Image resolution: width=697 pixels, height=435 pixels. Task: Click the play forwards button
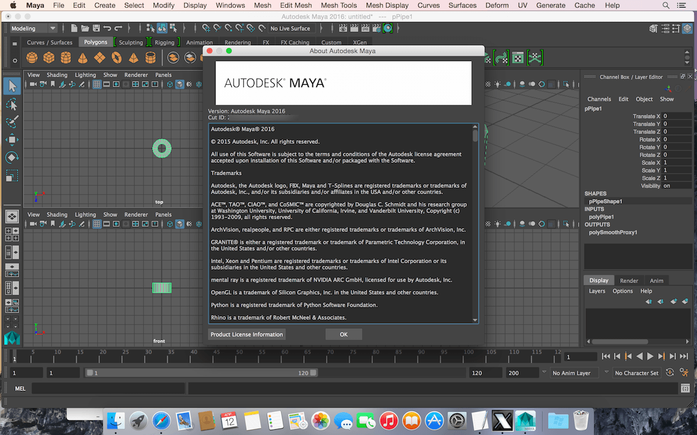[650, 356]
